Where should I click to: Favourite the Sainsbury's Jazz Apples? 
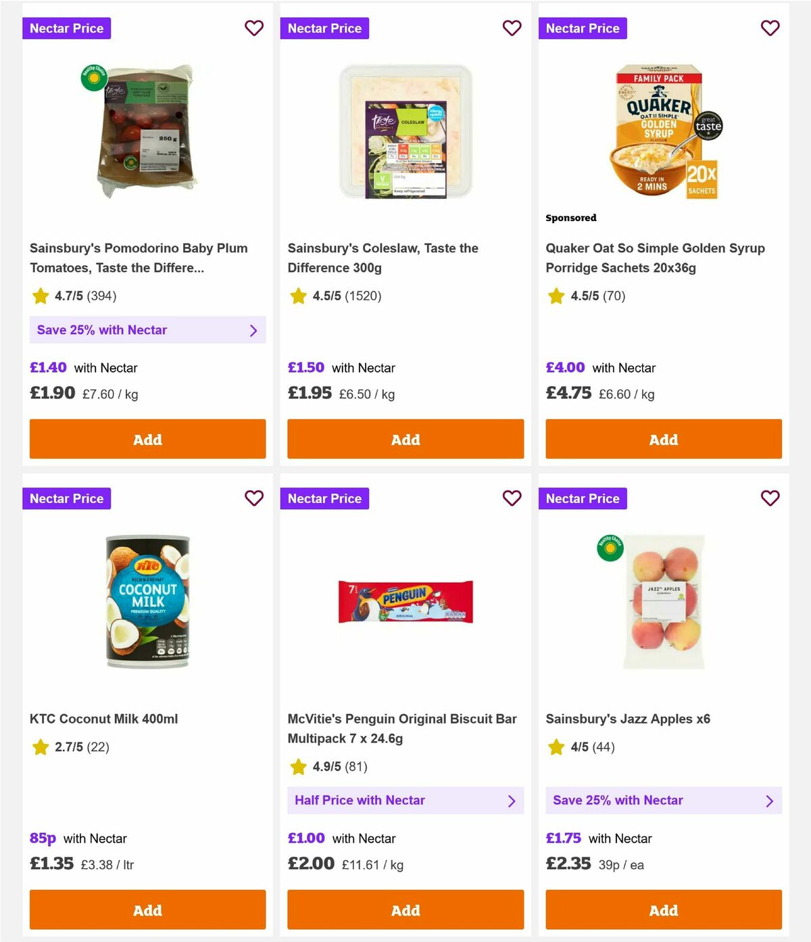tap(770, 498)
